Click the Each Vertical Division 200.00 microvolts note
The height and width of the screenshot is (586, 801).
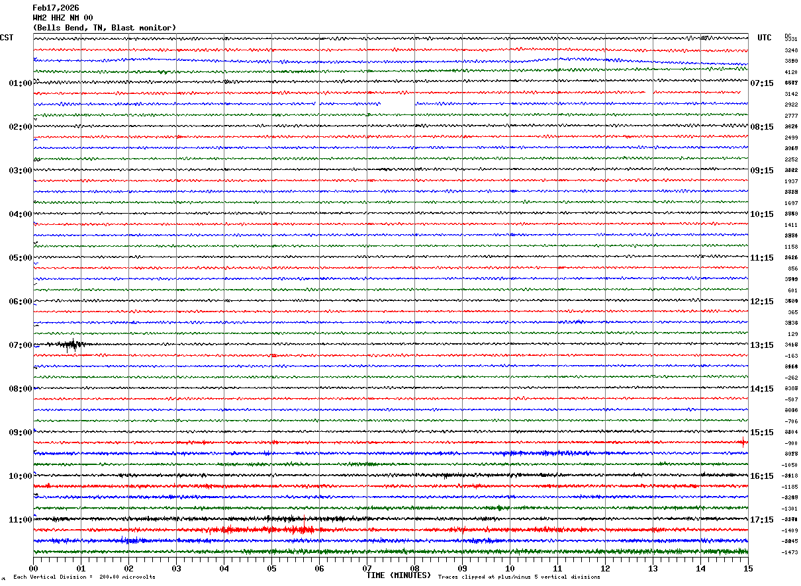84,577
